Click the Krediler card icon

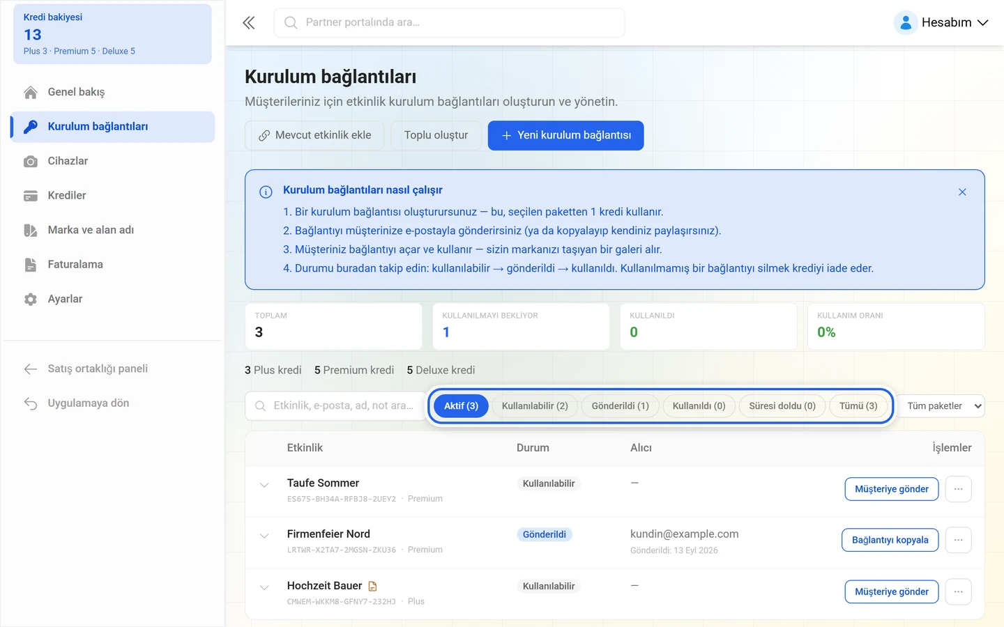point(31,196)
